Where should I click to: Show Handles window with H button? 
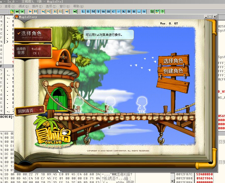pos(108,11)
